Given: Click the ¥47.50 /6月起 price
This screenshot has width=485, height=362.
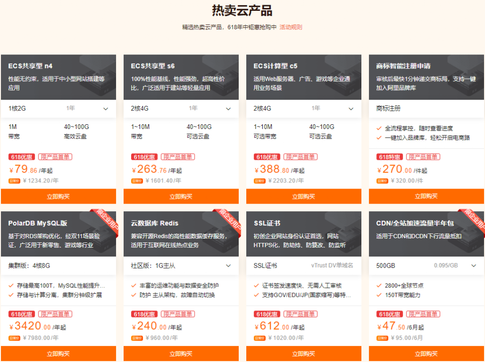Looking at the screenshot, I should (400, 326).
